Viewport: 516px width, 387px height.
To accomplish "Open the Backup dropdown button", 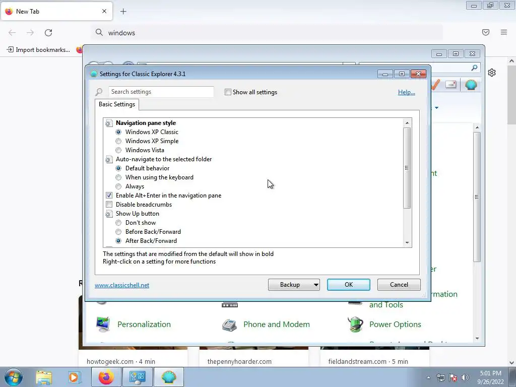I will tap(294, 285).
